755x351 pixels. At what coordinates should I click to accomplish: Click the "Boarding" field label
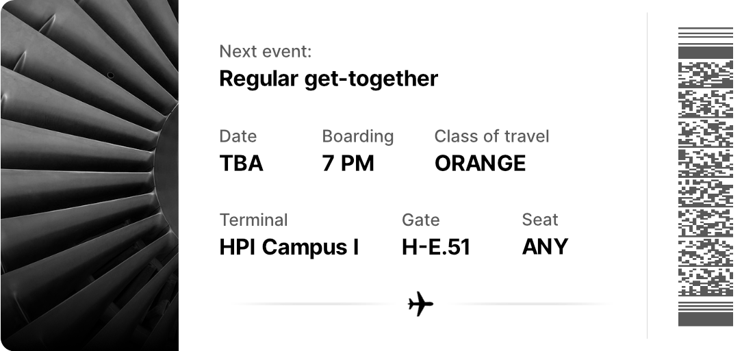pos(357,136)
